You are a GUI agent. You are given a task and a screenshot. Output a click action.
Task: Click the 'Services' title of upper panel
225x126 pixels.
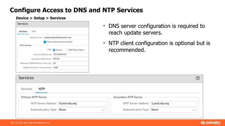[x=23, y=24]
